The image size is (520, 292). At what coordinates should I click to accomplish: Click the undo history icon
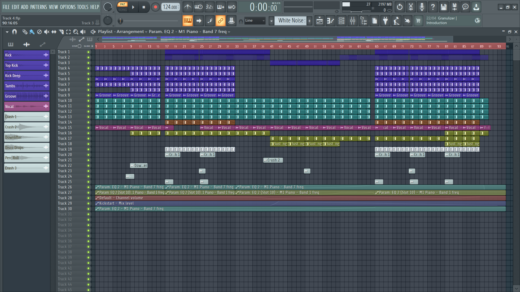coord(400,7)
